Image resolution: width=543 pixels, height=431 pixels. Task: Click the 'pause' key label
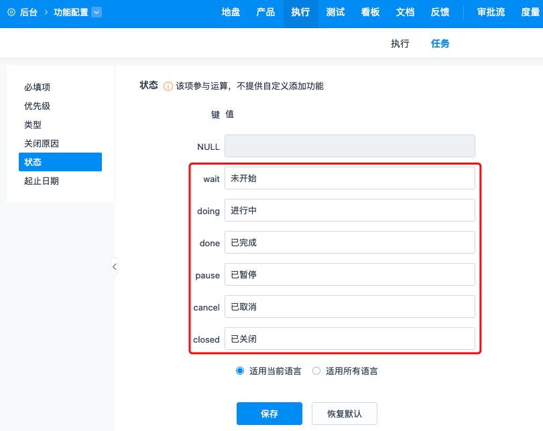pyautogui.click(x=208, y=276)
